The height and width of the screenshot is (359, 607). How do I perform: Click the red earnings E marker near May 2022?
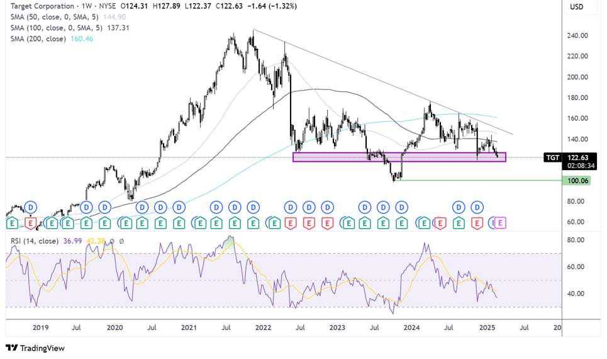pyautogui.click(x=291, y=223)
